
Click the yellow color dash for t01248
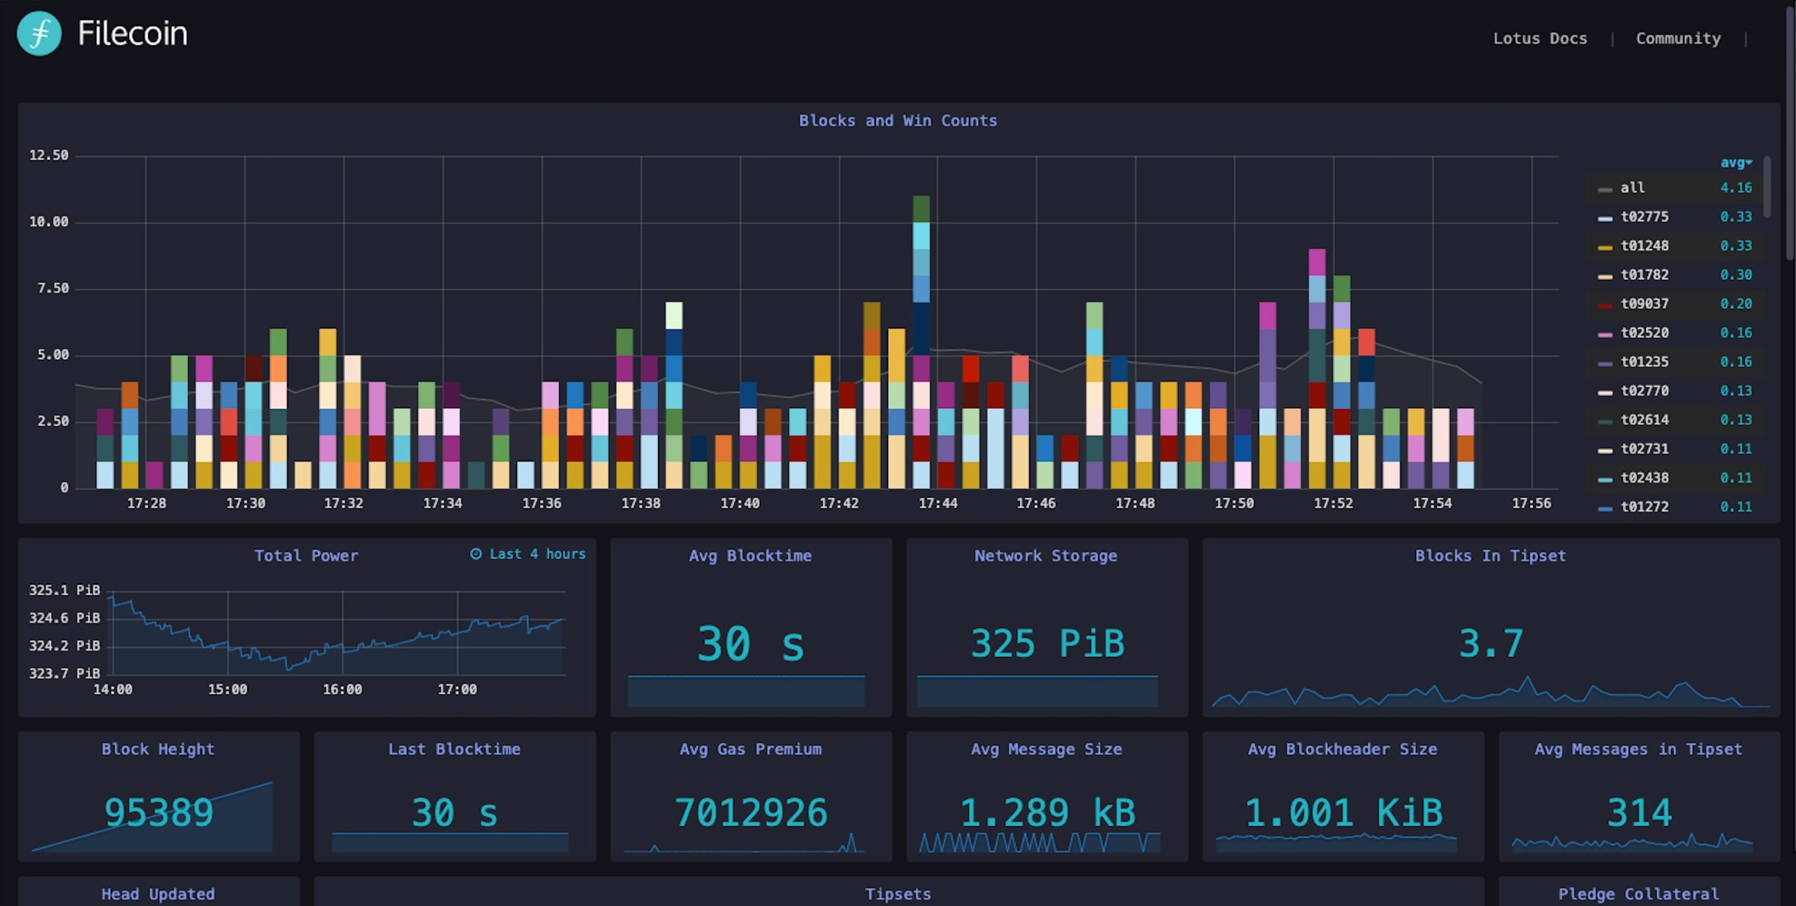1604,248
